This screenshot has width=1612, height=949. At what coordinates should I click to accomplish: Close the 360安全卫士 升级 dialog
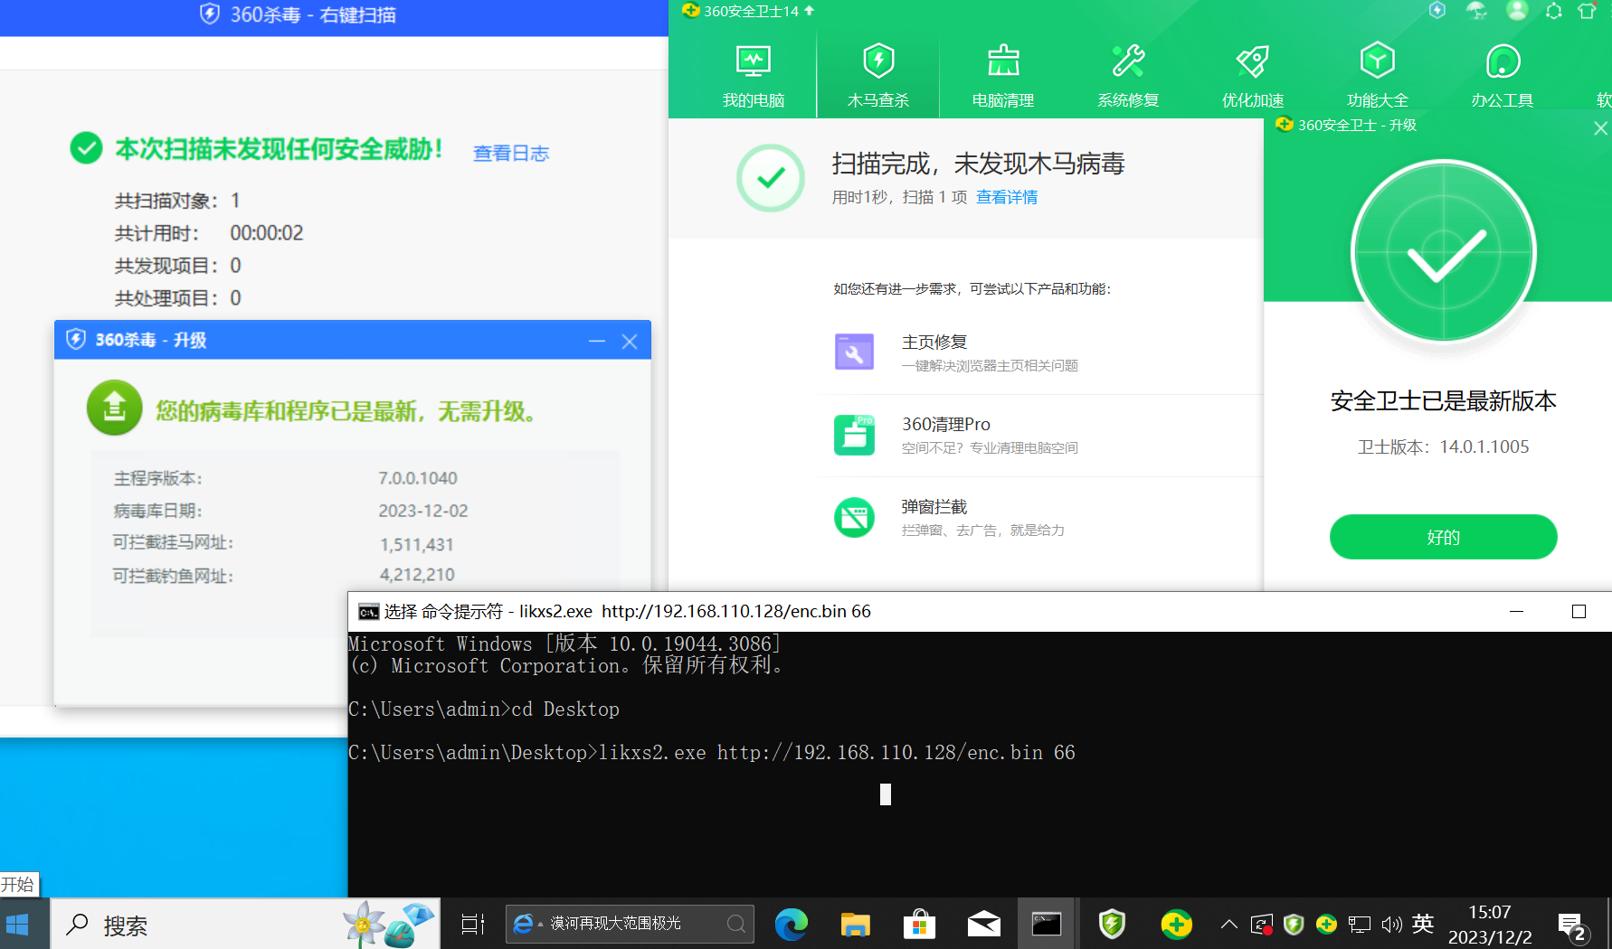1600,128
